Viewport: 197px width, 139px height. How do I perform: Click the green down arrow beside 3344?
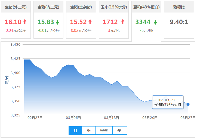pyautogui.click(x=155, y=22)
